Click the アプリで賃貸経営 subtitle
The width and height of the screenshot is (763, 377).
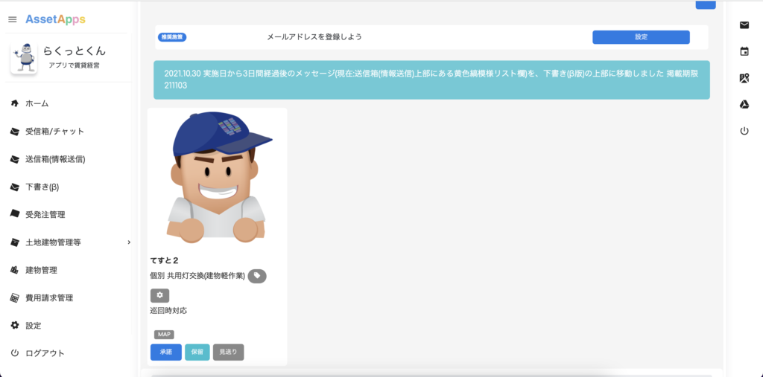74,65
